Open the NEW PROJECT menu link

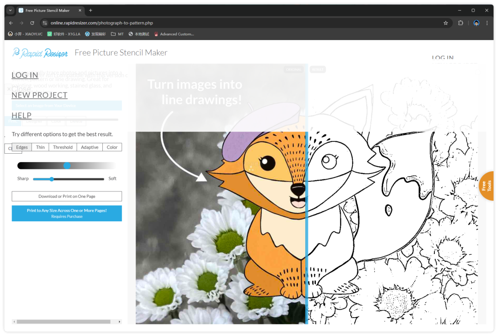pyautogui.click(x=39, y=95)
